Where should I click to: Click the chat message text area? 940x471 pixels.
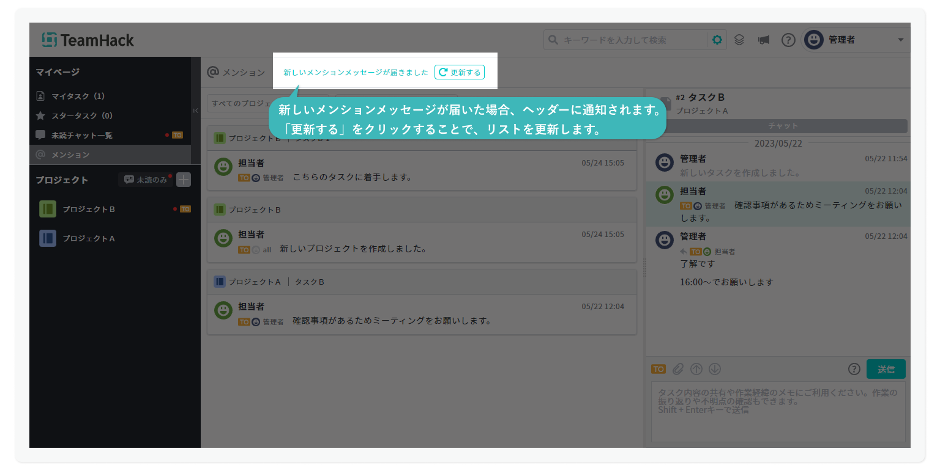778,411
